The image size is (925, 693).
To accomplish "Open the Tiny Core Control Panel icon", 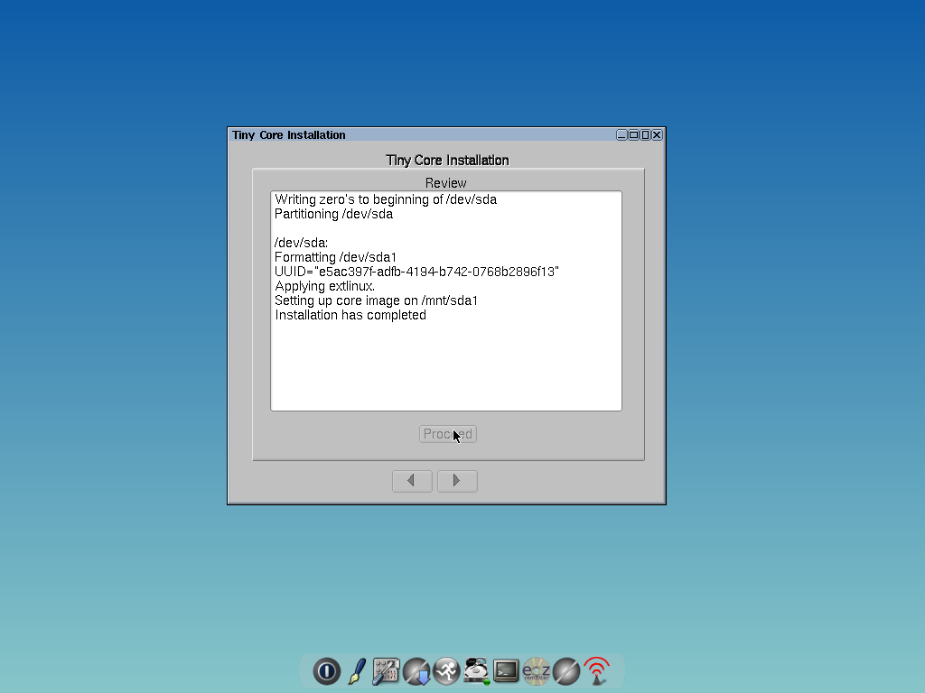I will [387, 671].
